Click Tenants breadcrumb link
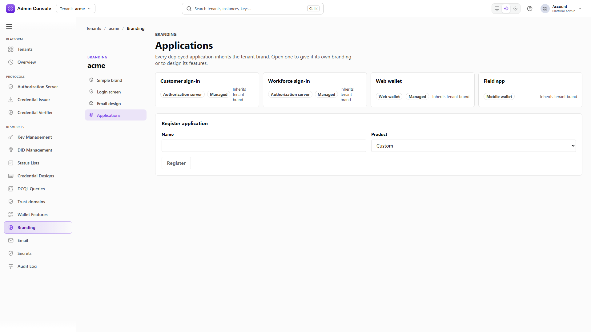This screenshot has width=591, height=332. tap(94, 28)
